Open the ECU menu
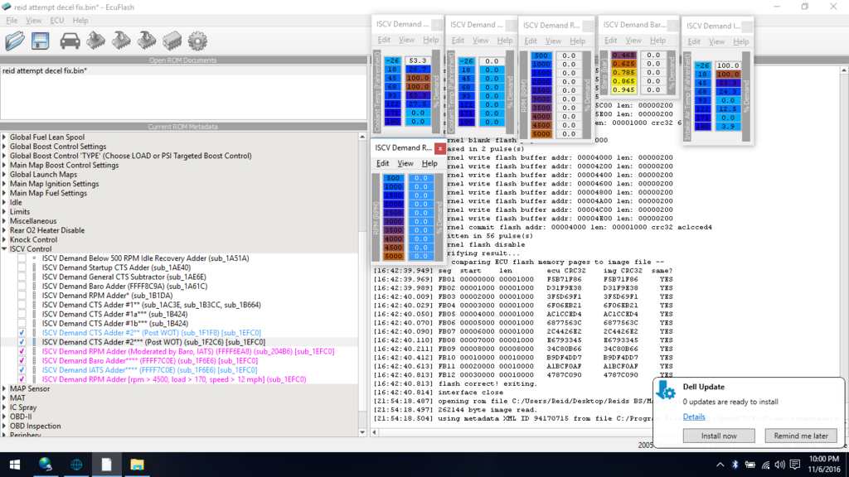Image resolution: width=849 pixels, height=477 pixels. [57, 21]
